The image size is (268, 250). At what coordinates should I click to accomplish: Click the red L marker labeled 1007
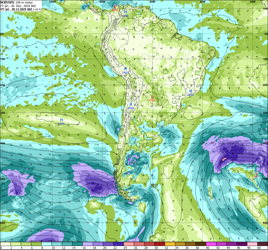[152, 97]
